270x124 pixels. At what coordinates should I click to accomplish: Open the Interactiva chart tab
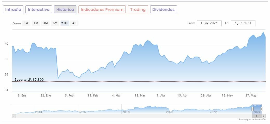[39, 10]
